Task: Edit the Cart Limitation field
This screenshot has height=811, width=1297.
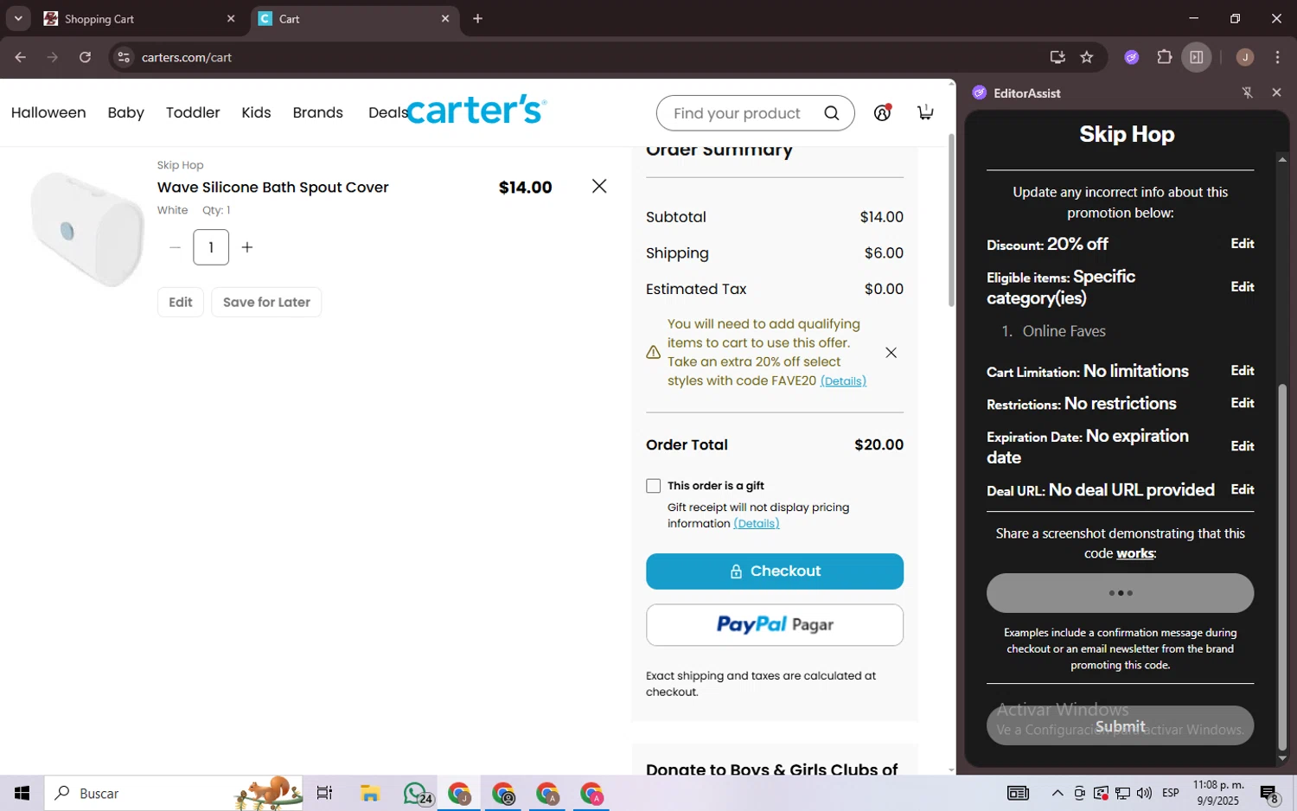Action: tap(1243, 371)
